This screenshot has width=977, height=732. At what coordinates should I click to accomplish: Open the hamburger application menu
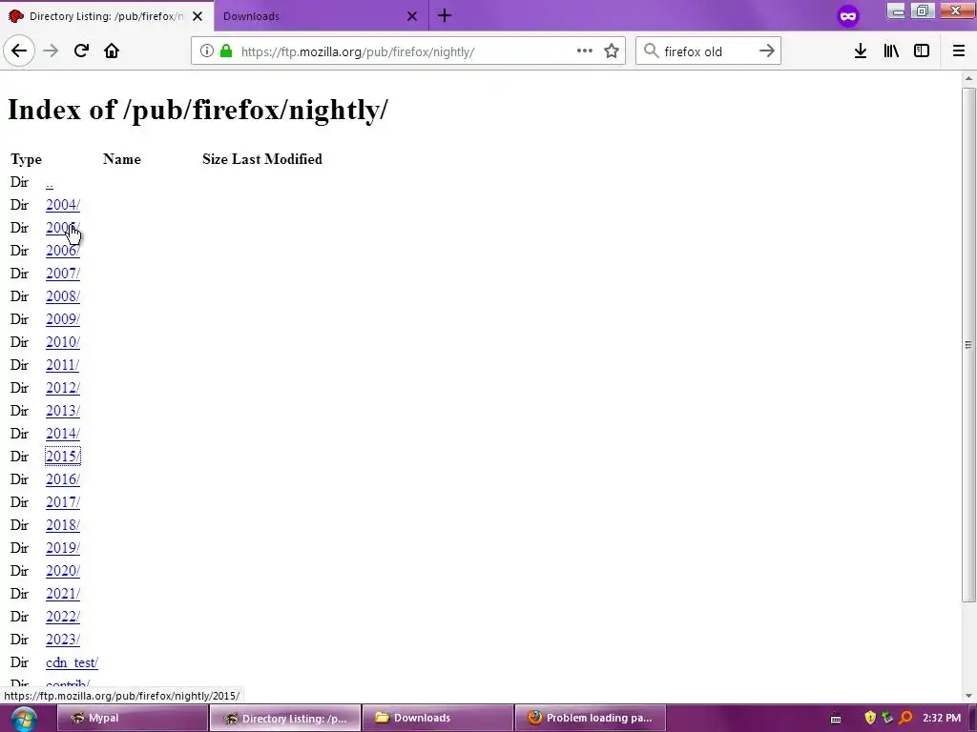point(959,51)
